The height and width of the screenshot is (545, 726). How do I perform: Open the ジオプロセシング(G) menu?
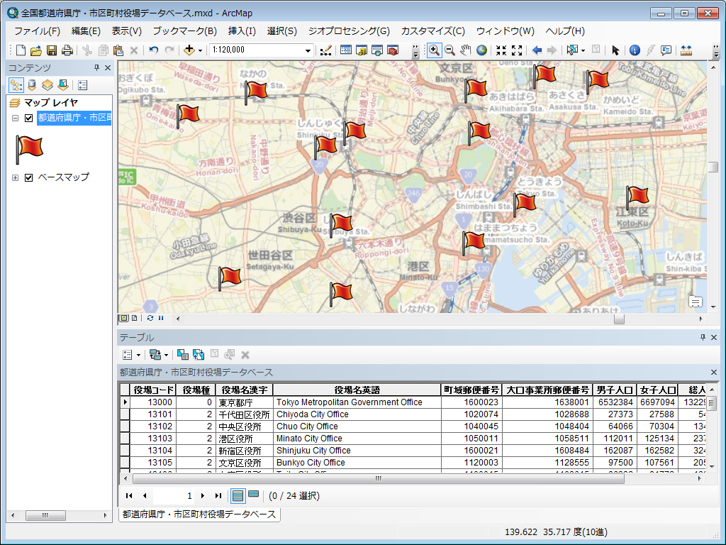pyautogui.click(x=349, y=31)
